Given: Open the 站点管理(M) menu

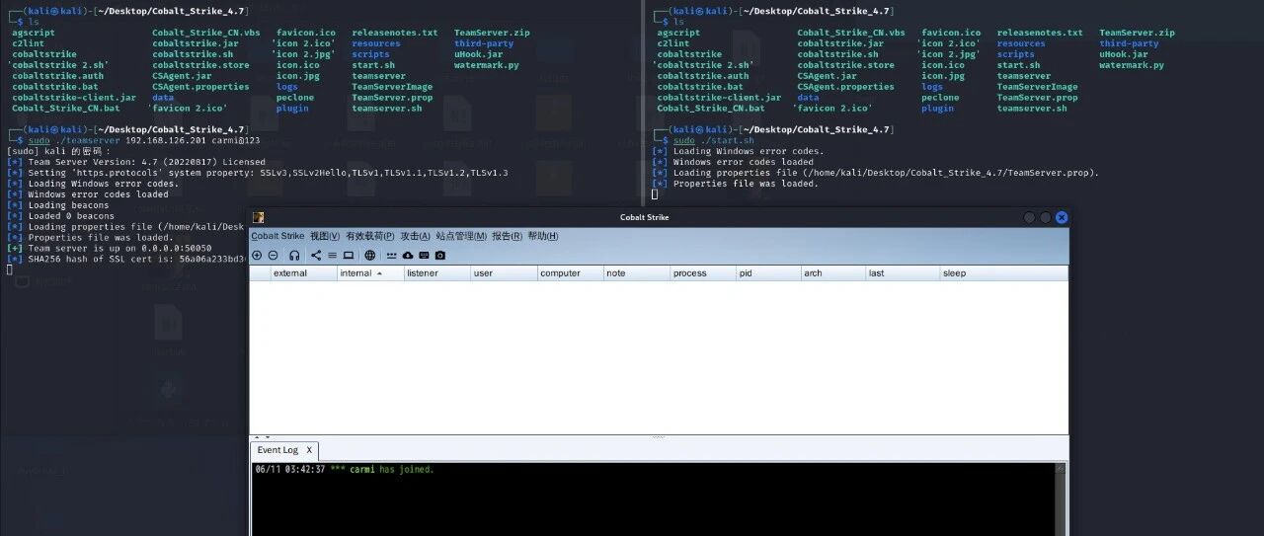Looking at the screenshot, I should point(461,236).
